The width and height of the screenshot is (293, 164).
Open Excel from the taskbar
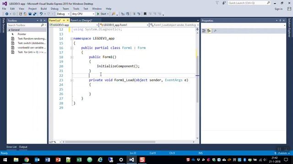point(79,160)
